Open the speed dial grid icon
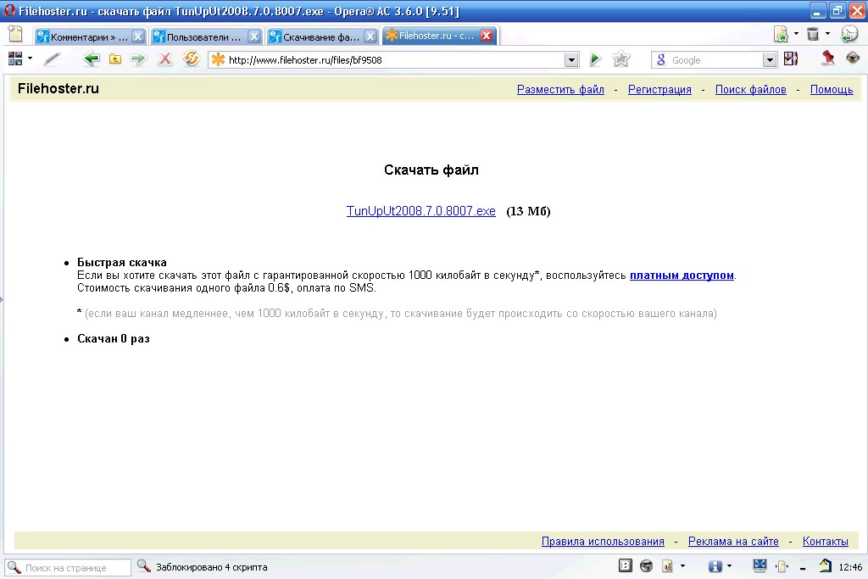The image size is (868, 579). coord(15,58)
